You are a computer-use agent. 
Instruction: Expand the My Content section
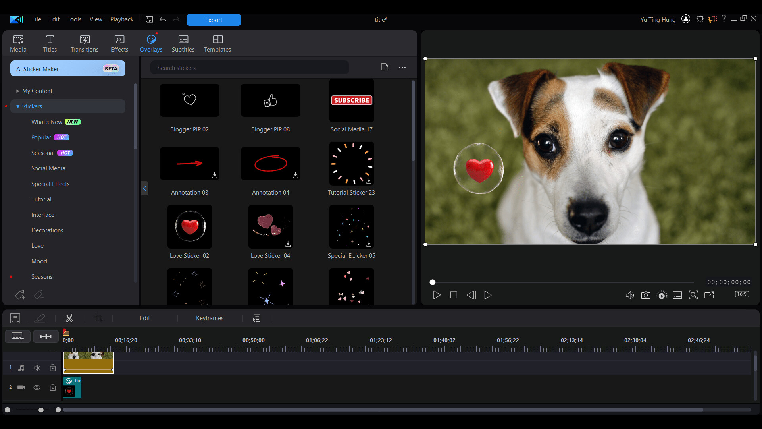(17, 91)
